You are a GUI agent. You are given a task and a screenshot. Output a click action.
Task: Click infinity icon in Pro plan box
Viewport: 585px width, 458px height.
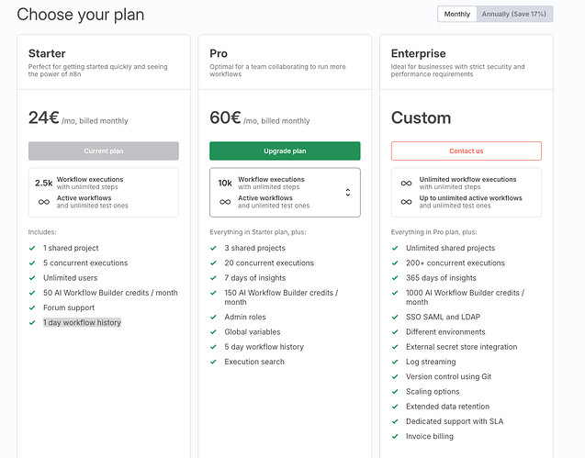225,202
